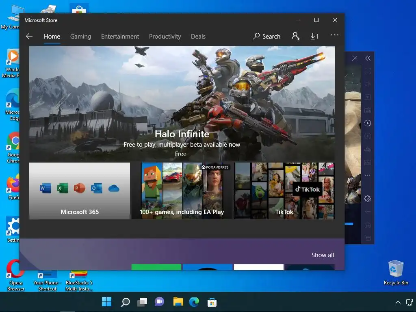Screen dimensions: 416x312
Task: Select the Settings desktop shortcut
Action: (x=13, y=230)
